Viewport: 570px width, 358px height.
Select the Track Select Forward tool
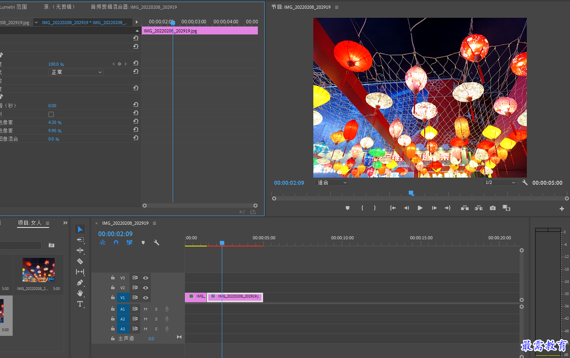[80, 240]
